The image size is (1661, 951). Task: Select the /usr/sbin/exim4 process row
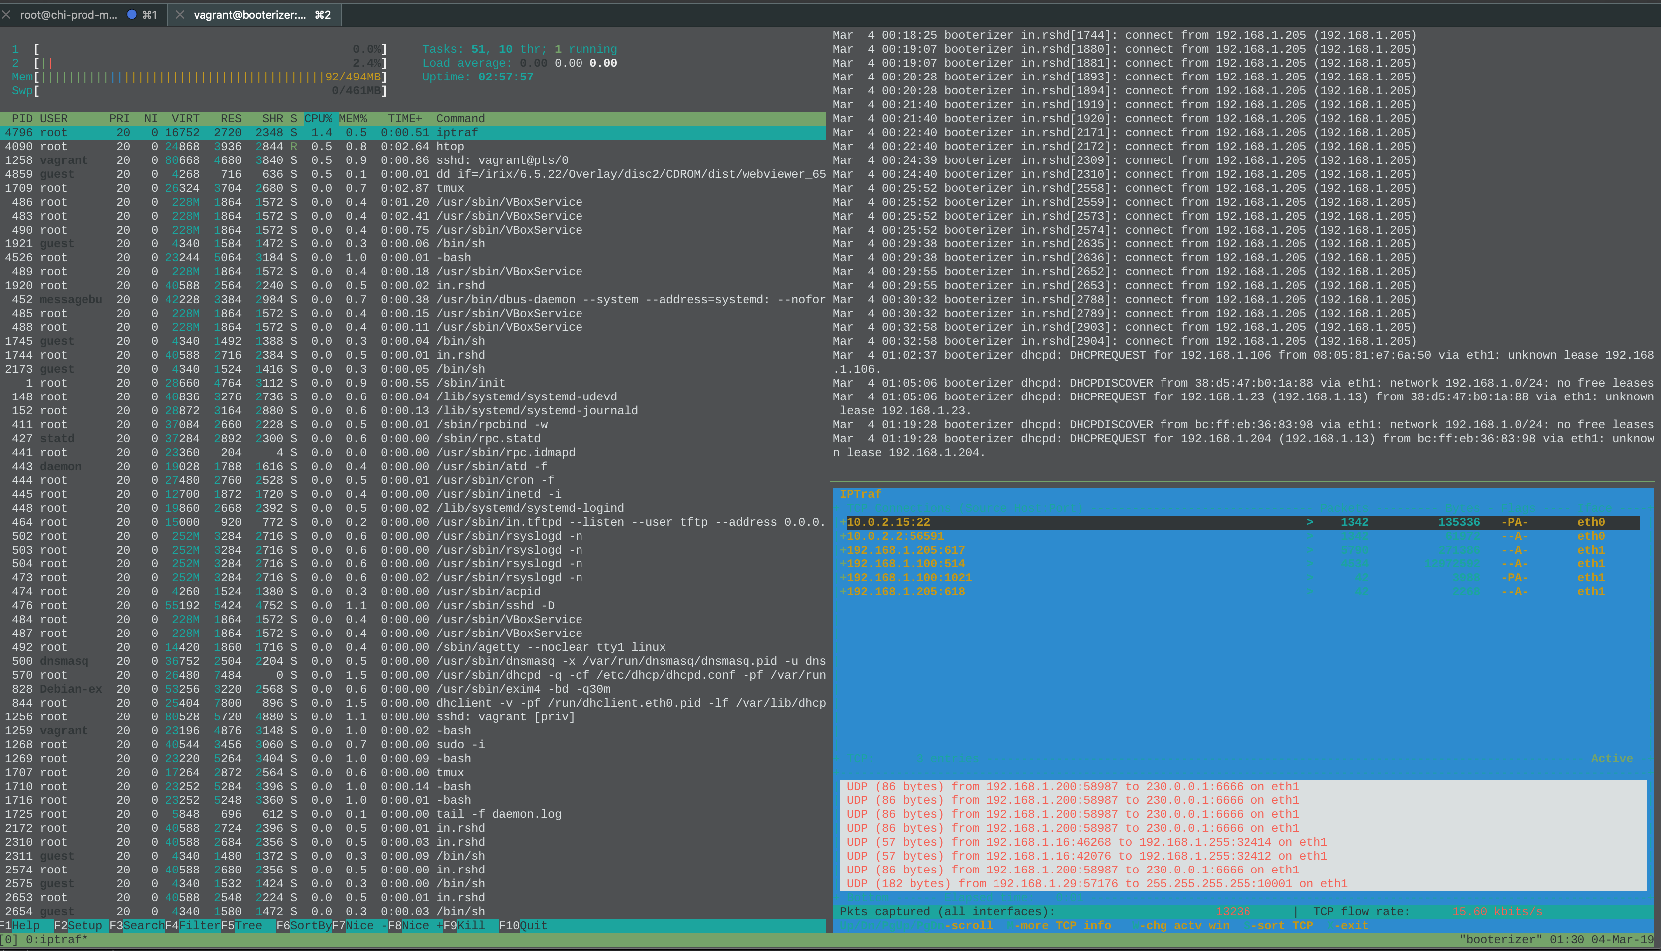coord(413,689)
